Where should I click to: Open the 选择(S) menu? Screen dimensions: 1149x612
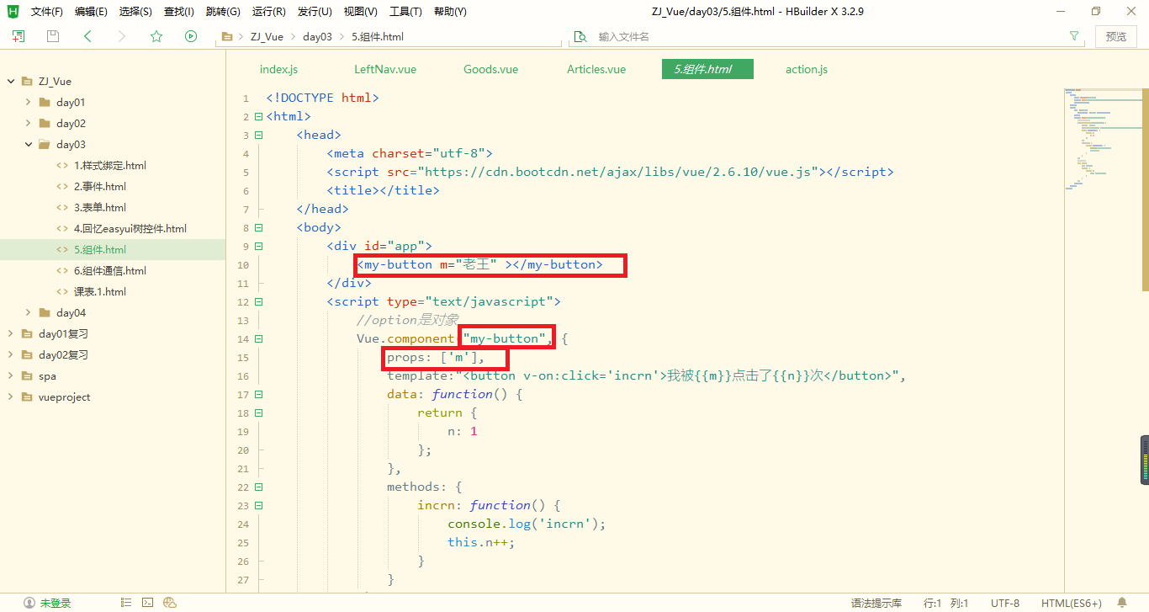tap(135, 12)
